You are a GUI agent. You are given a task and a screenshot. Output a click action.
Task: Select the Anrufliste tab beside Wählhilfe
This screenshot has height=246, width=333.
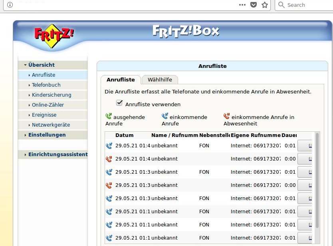coord(121,79)
